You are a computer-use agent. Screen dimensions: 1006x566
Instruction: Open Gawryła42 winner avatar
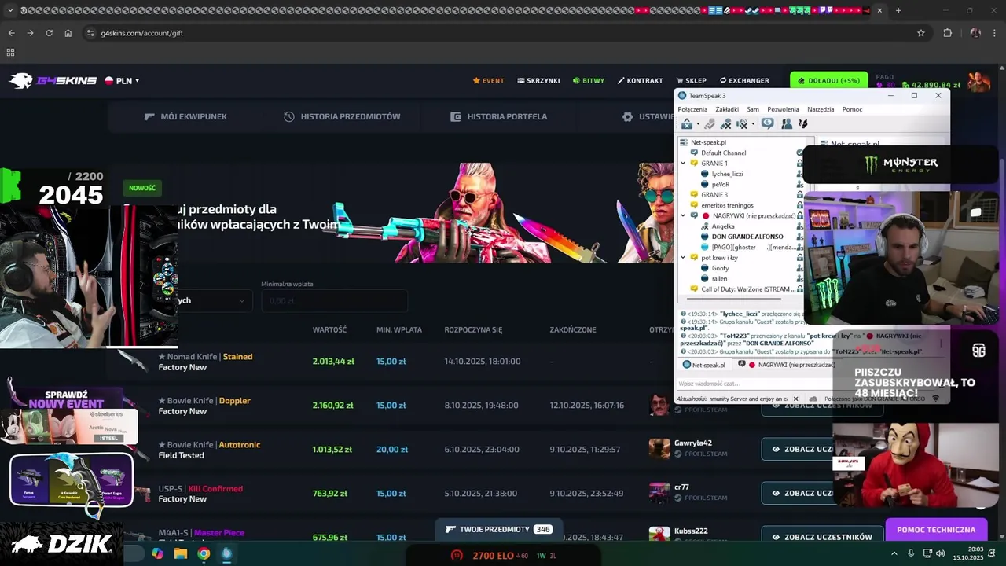click(659, 448)
